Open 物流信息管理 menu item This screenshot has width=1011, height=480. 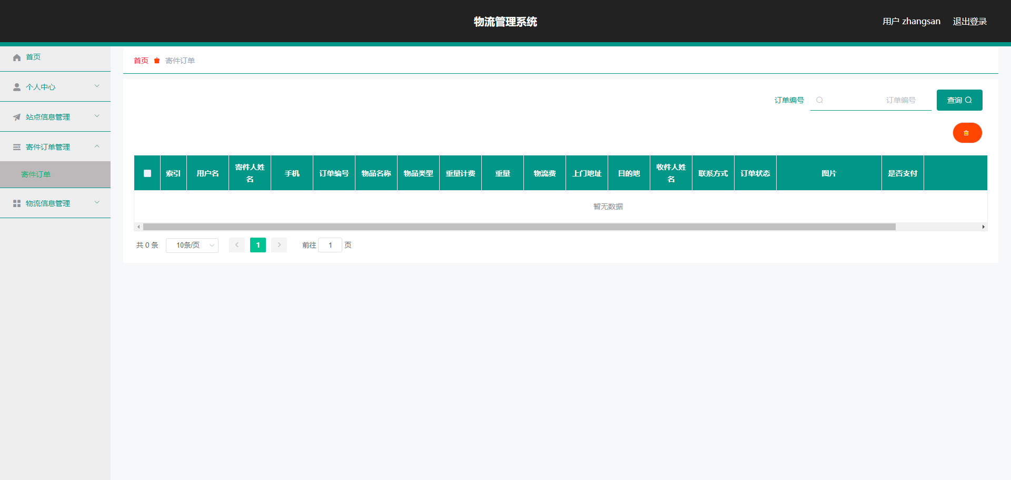point(55,203)
